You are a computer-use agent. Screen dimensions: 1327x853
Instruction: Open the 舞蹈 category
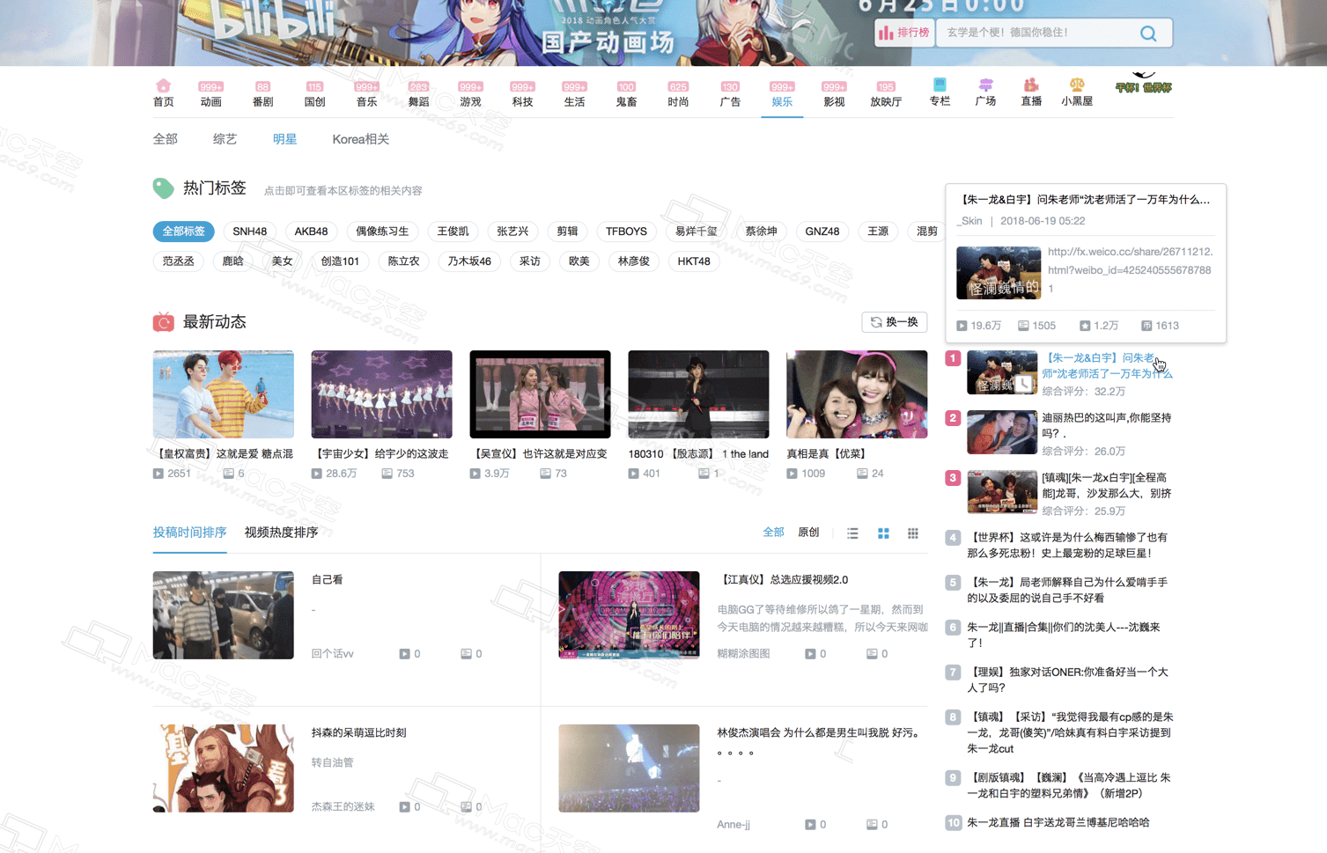418,94
